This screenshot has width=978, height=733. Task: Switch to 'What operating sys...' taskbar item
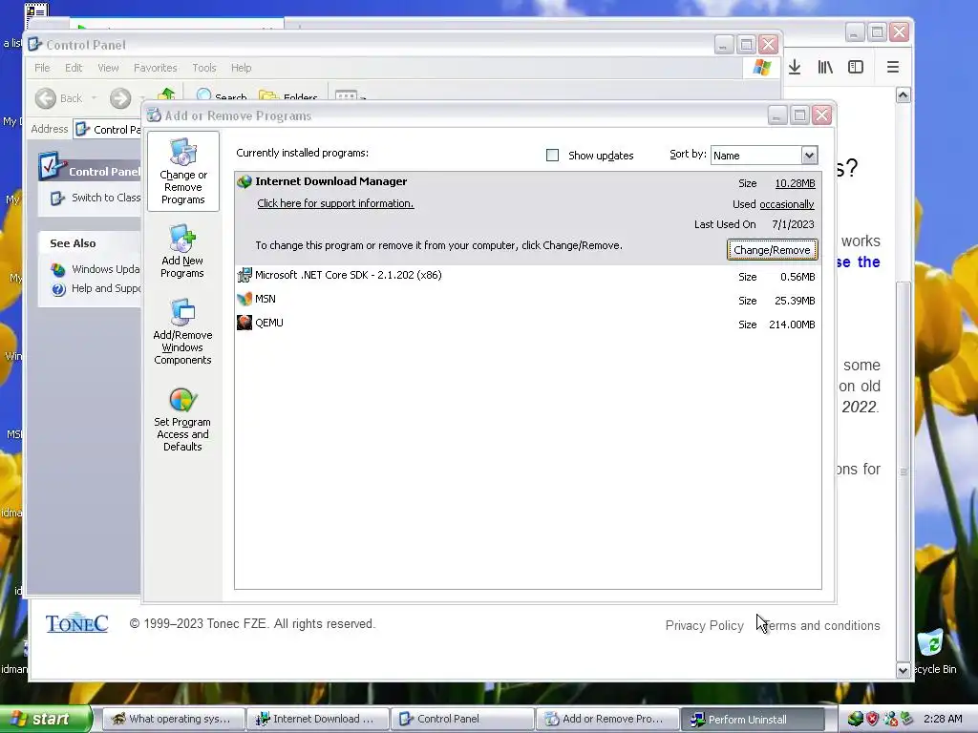point(172,719)
